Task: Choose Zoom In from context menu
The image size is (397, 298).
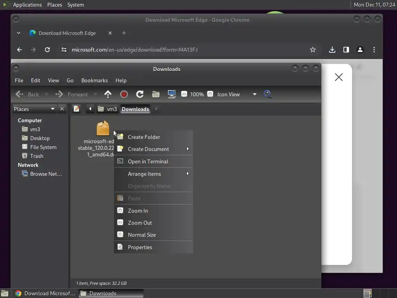Action: [154, 211]
